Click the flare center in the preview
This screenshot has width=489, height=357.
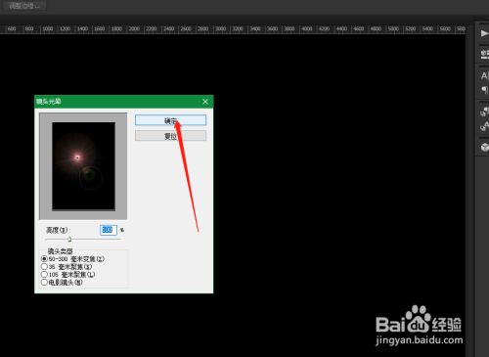pyautogui.click(x=77, y=157)
